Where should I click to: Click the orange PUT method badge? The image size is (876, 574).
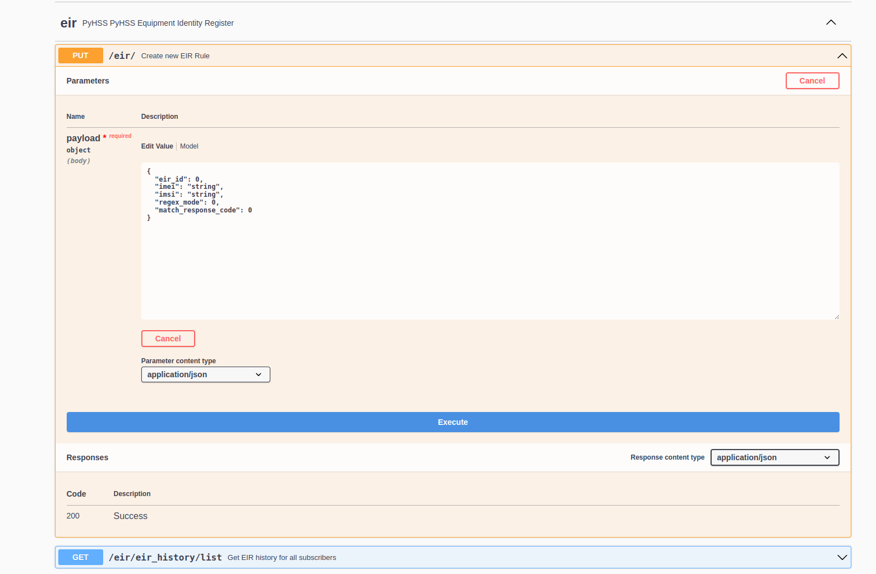coord(80,55)
